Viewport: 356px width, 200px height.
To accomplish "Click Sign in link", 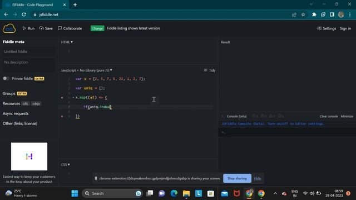I will pyautogui.click(x=345, y=28).
